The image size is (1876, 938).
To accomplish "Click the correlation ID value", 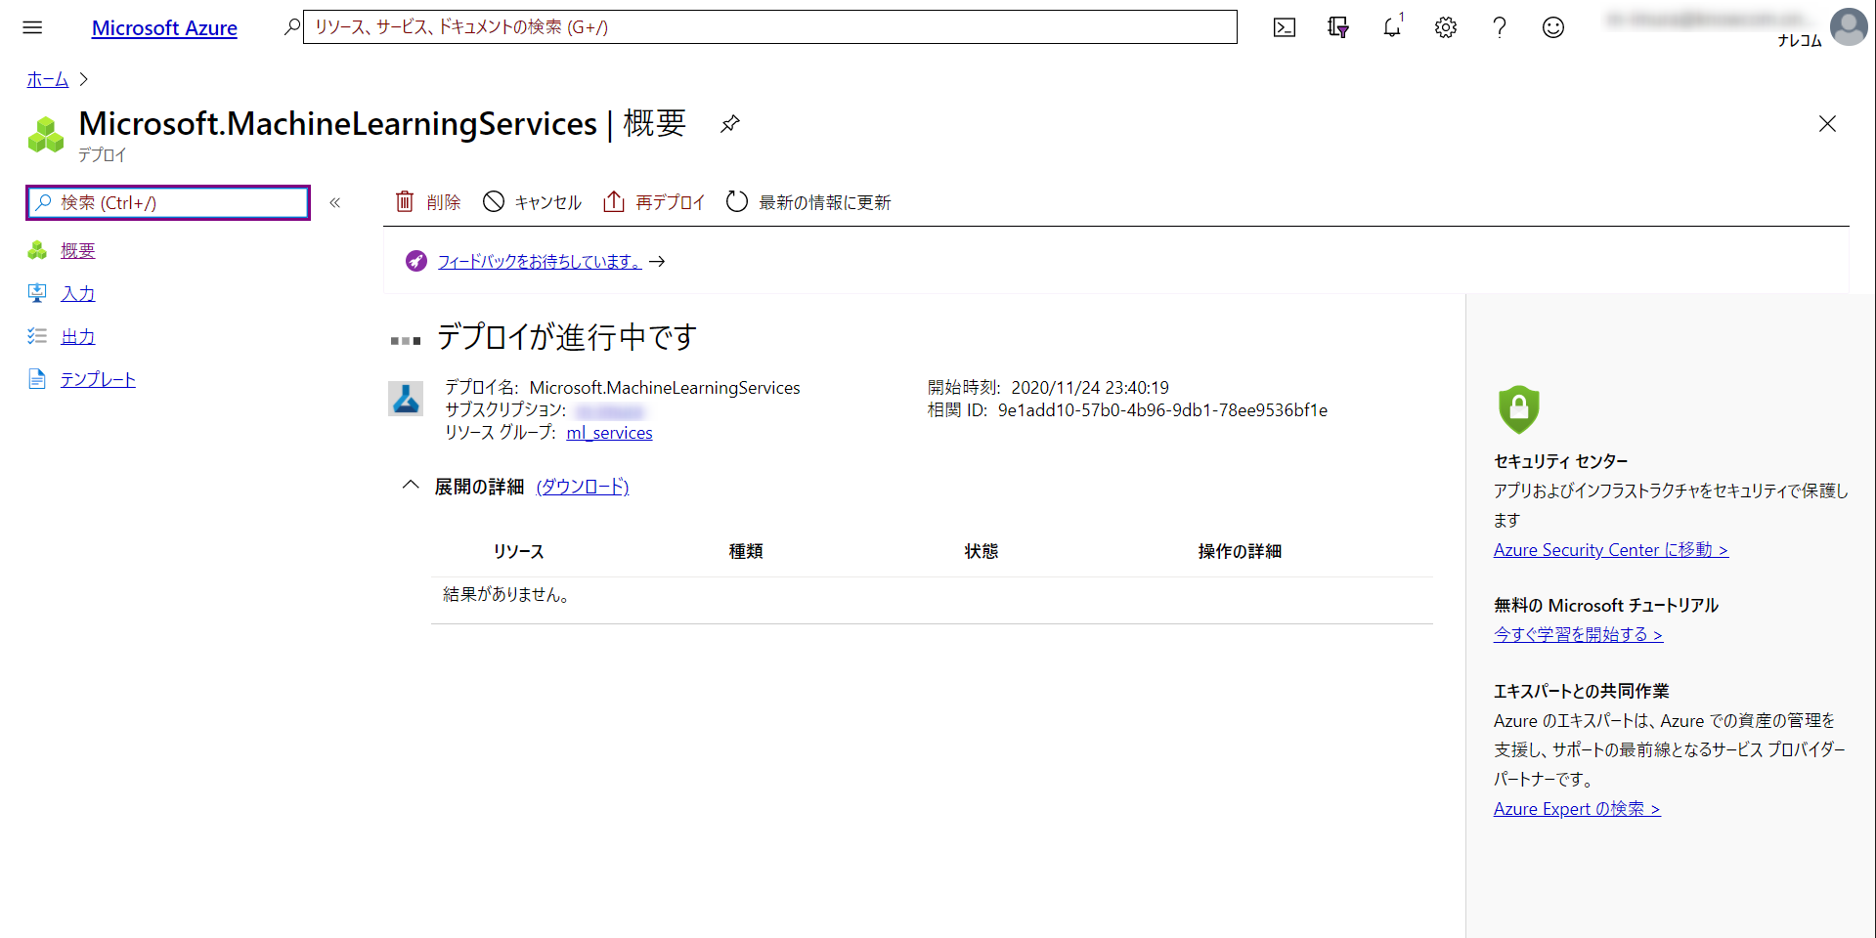I will pos(1162,410).
